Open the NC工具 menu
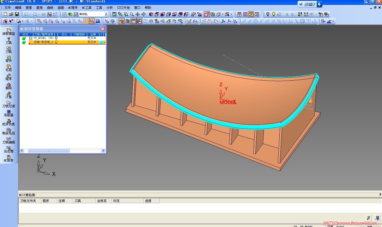Image resolution: width=382 pixels, height=227 pixels. coord(87,8)
